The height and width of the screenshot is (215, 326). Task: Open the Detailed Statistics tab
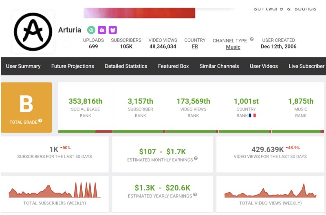pos(126,66)
